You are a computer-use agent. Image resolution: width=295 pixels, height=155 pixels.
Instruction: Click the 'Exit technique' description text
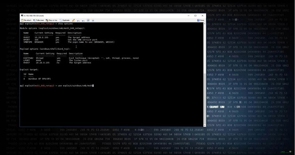pos(104,58)
